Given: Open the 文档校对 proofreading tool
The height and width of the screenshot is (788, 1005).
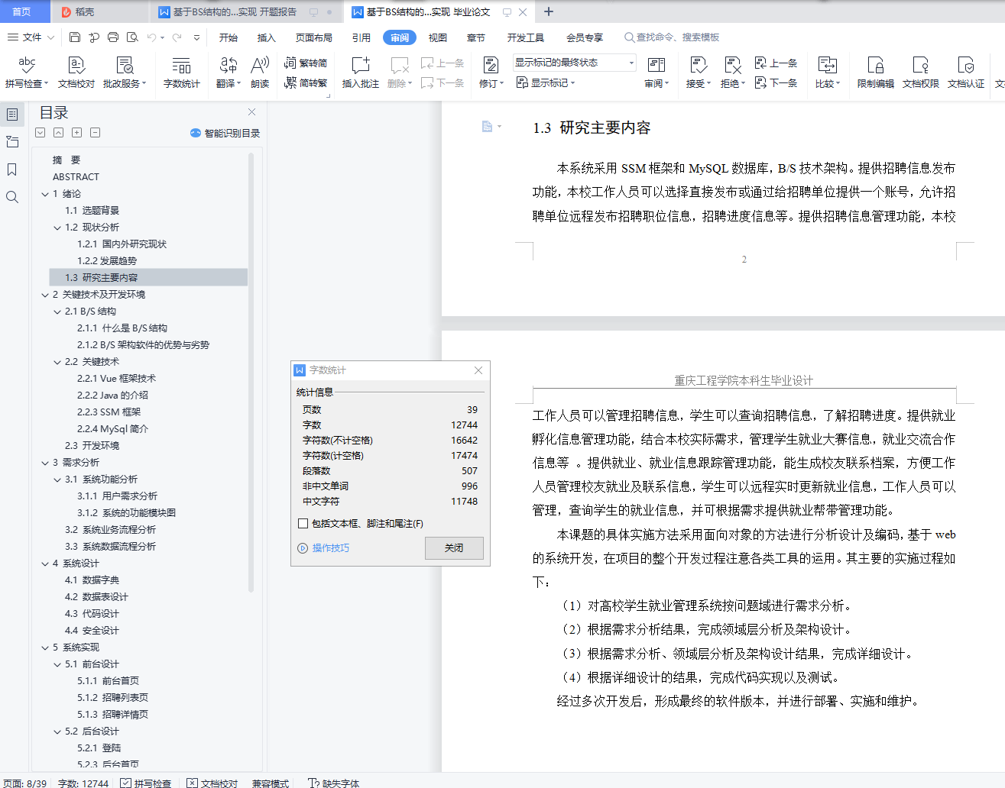Looking at the screenshot, I should (x=76, y=73).
